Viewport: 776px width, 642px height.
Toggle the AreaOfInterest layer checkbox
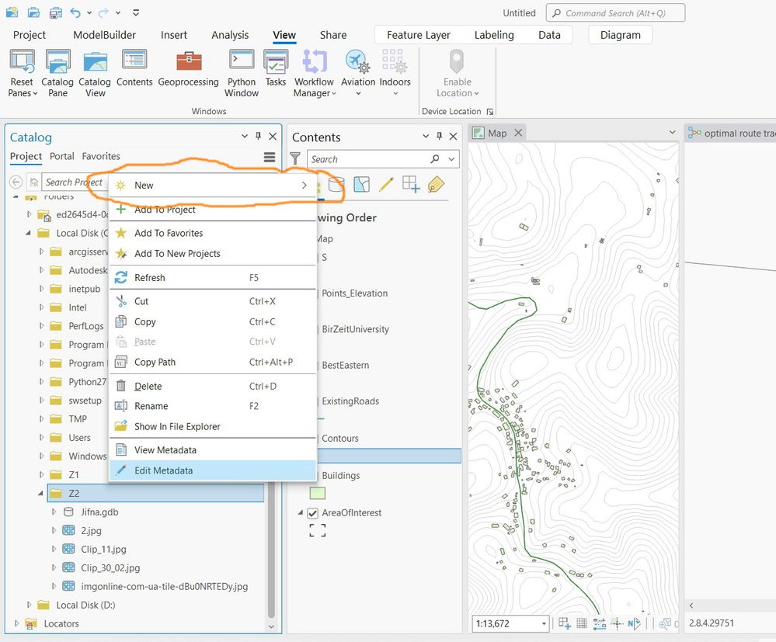(312, 513)
